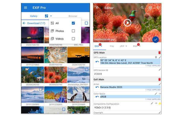The width and height of the screenshot is (179, 117).
Task: Select checkbox on 201912210800 thumbnail
Action: pos(41,50)
